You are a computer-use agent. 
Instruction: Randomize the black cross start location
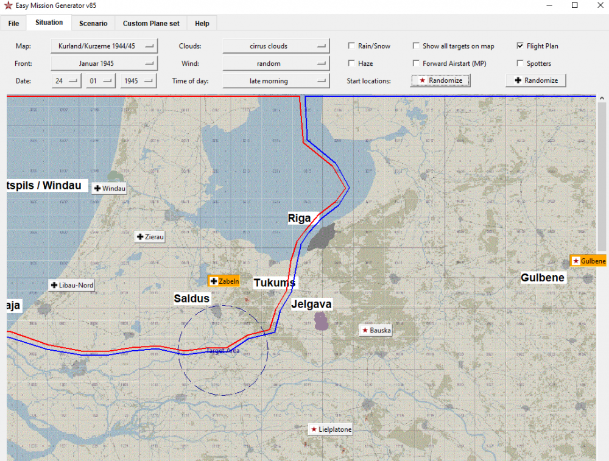tap(536, 80)
